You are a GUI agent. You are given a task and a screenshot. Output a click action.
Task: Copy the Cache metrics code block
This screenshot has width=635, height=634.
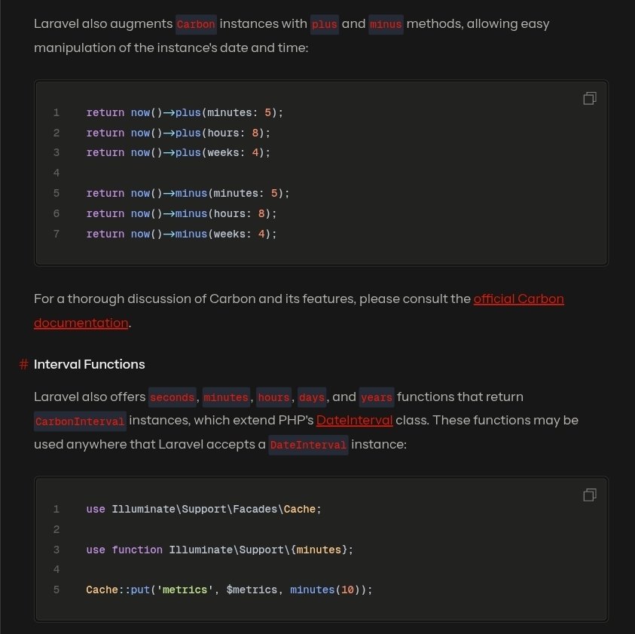tap(590, 495)
